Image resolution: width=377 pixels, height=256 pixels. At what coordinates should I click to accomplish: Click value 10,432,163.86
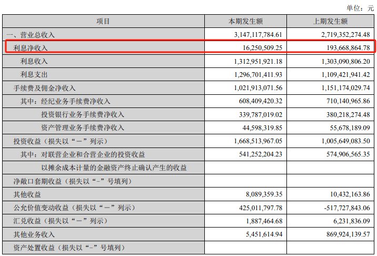[x=350, y=194]
